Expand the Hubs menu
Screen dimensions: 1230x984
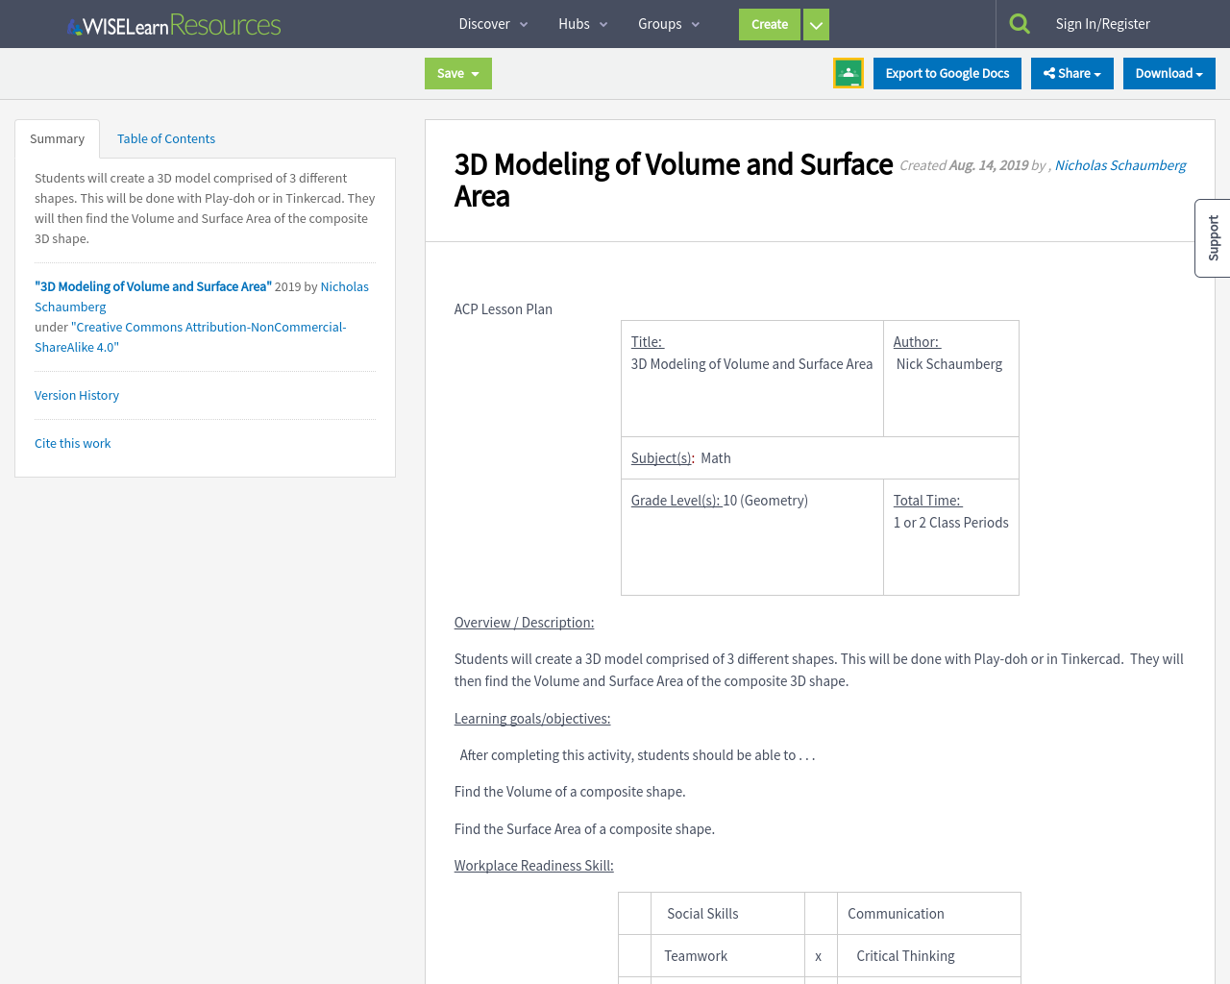(x=582, y=23)
